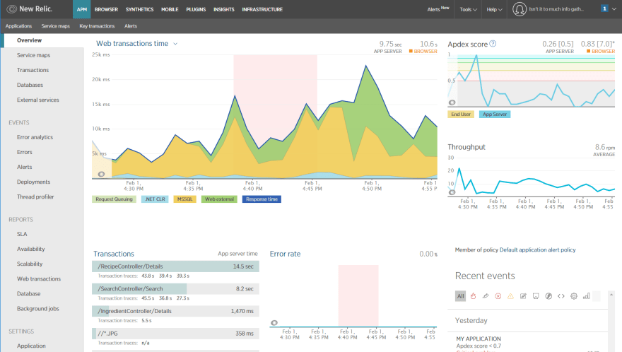Open Default application alert policy link

point(537,250)
